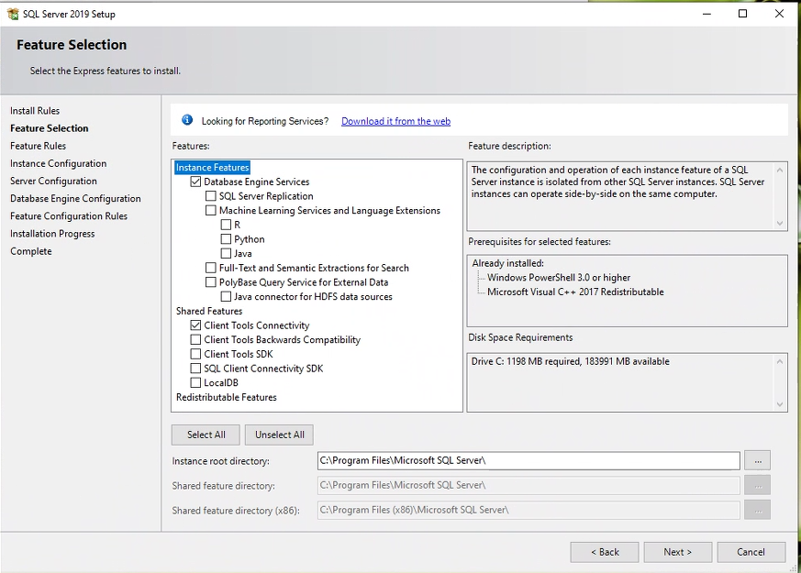
Task: Cancel the SQL Server setup
Action: click(751, 552)
